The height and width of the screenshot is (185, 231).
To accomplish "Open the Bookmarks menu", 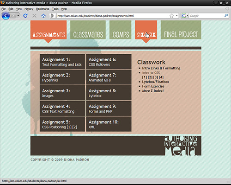I will (43, 9).
